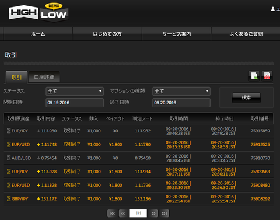Sort by 終了時刻 column header

click(x=225, y=118)
